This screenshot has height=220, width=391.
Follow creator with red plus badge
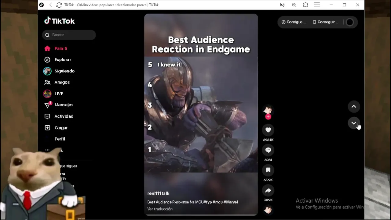tap(268, 117)
